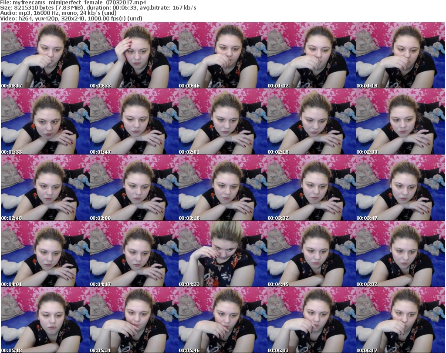Viewport: 446px width, 353px height.
Task: Choose the frame labeled 00:01:47
Action: click(x=134, y=121)
